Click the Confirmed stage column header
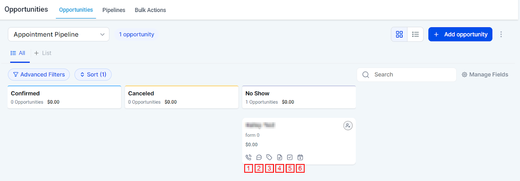 [64, 97]
